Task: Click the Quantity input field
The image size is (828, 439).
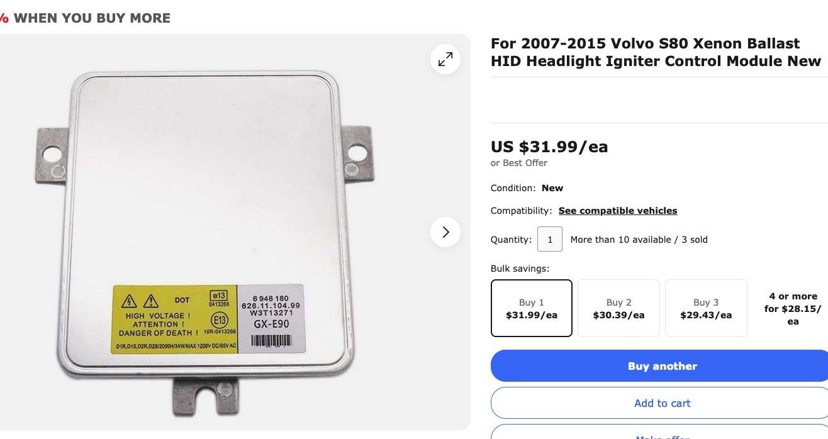Action: (550, 240)
